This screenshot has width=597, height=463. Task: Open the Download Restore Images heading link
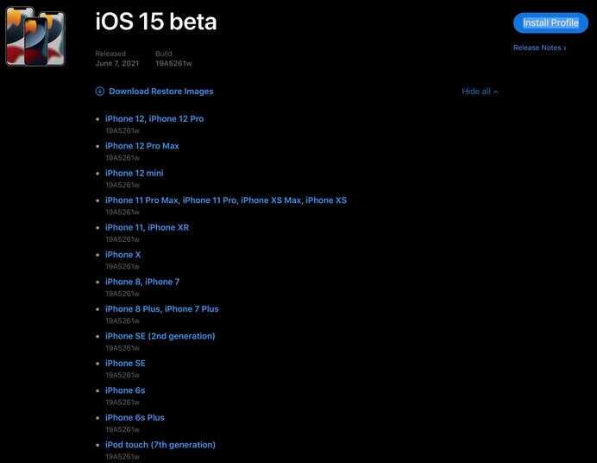point(161,92)
